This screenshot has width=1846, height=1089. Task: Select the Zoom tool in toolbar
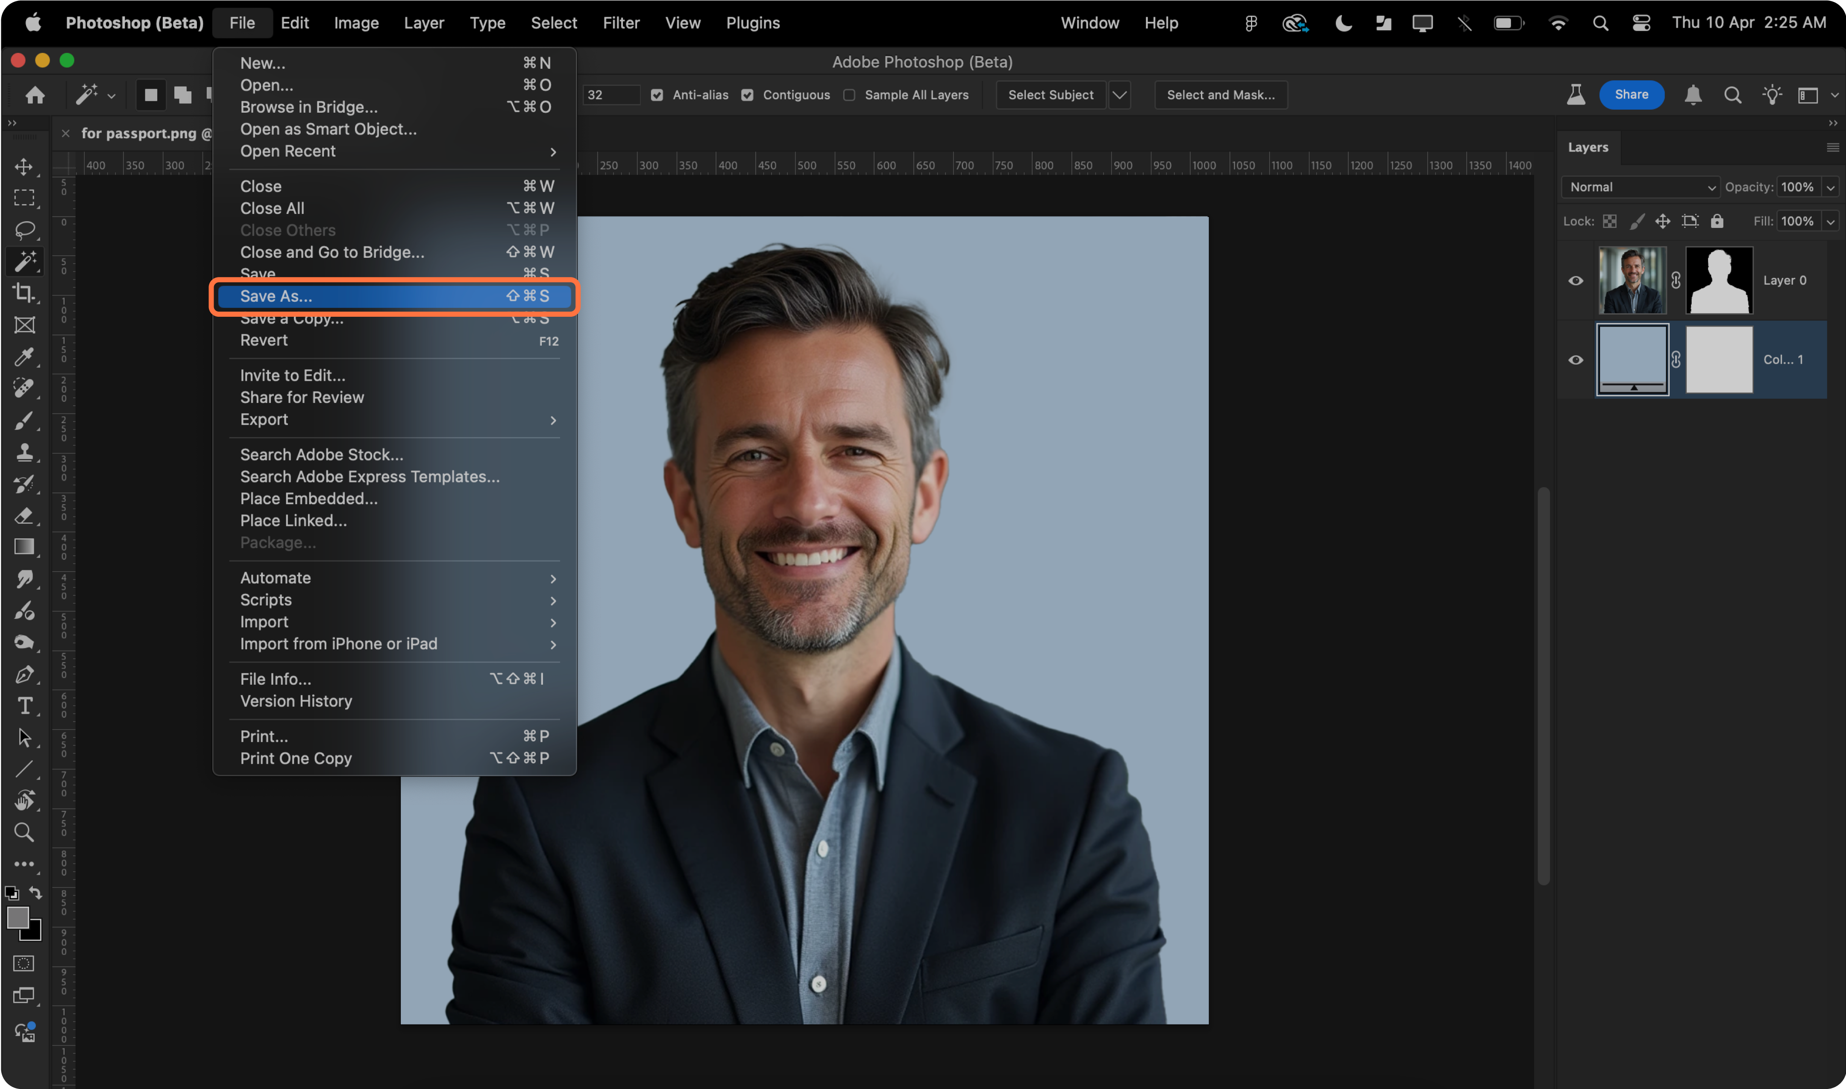(23, 832)
